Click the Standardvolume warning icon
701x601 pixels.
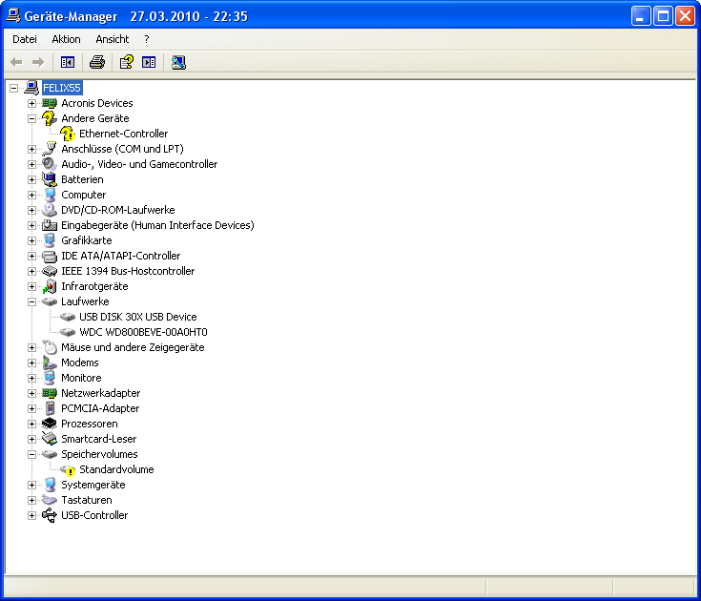click(68, 469)
